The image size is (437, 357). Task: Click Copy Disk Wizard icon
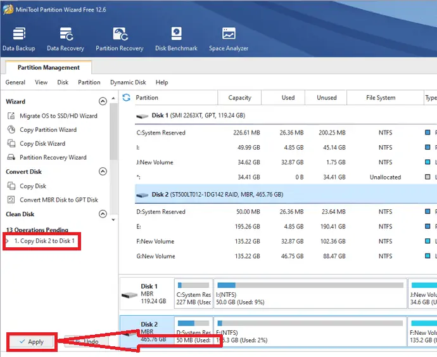[11, 143]
